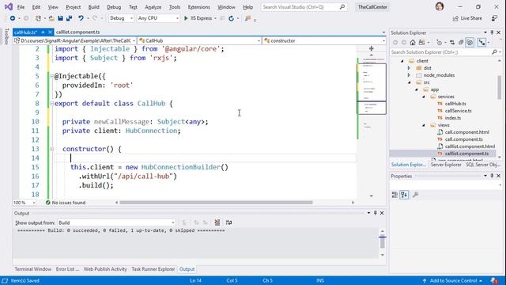The image size is (506, 285).
Task: Open IIS Express launch options arrow
Action: 216,18
